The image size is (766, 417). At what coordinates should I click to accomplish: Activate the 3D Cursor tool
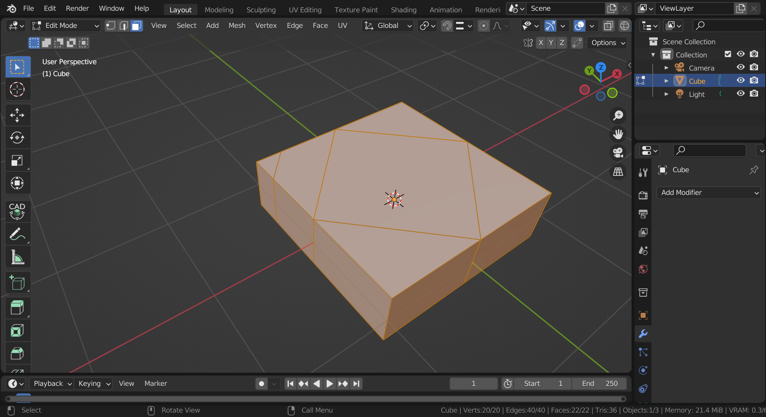click(17, 89)
